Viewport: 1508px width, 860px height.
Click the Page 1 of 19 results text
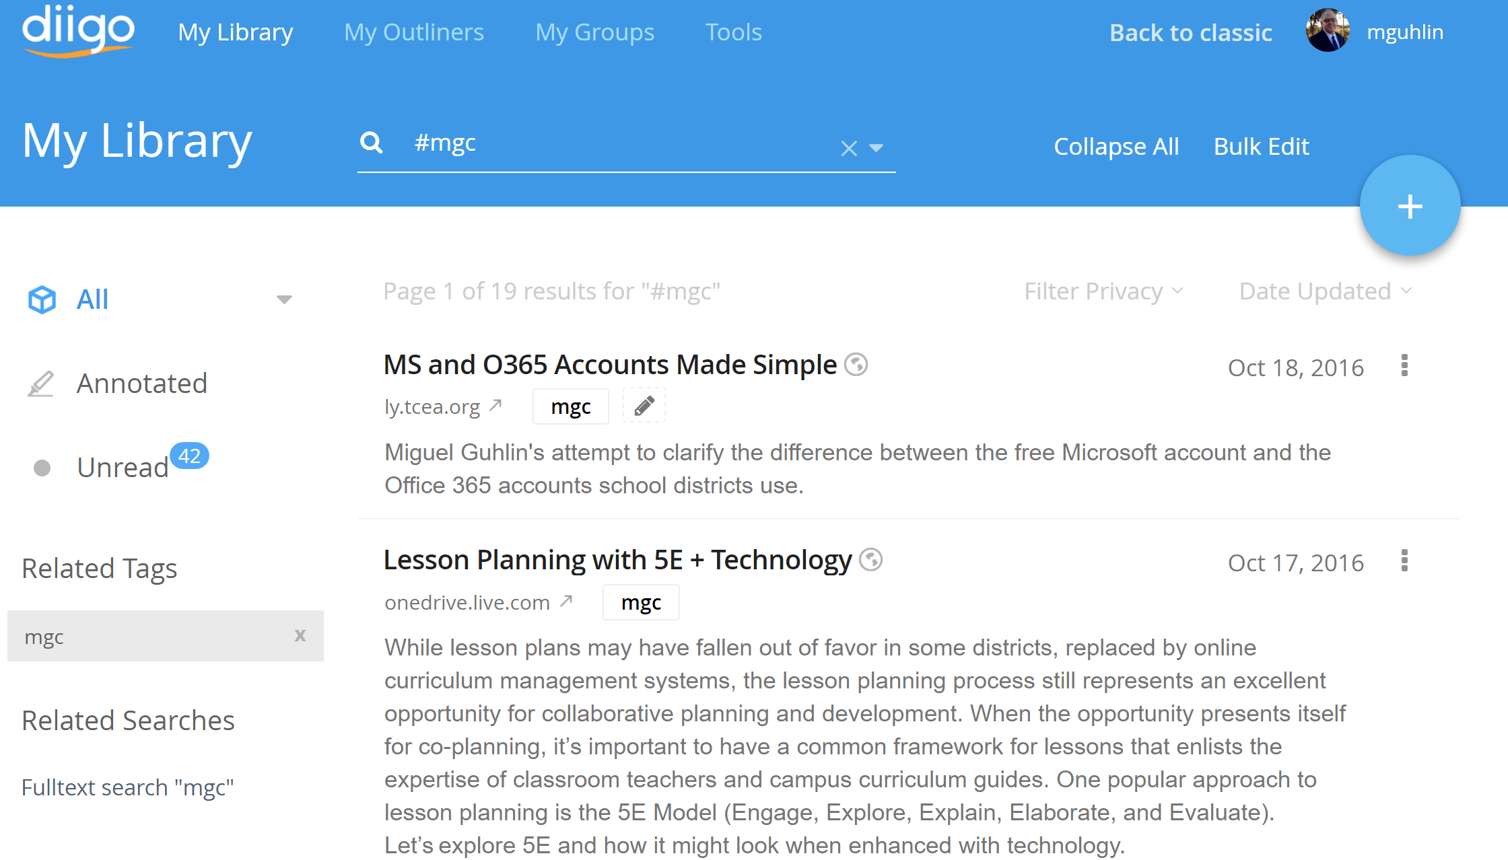tap(552, 291)
